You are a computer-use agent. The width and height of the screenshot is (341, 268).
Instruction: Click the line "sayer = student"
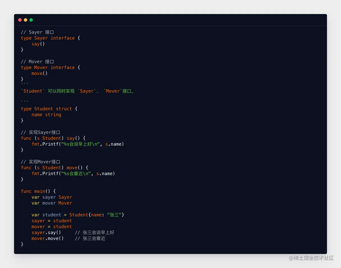(52, 221)
